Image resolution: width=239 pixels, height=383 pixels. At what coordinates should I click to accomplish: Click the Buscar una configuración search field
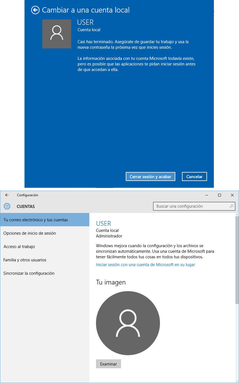[x=189, y=206]
